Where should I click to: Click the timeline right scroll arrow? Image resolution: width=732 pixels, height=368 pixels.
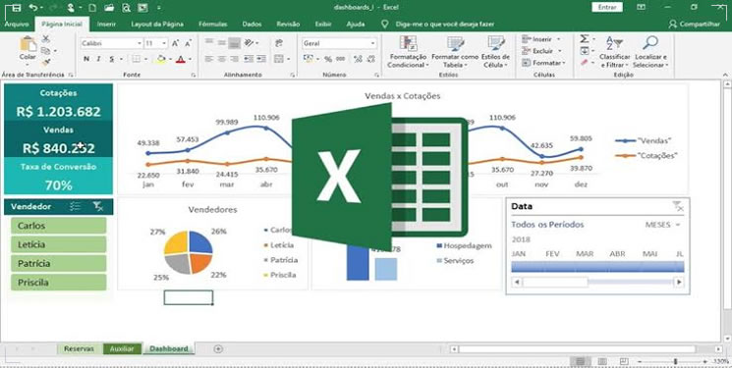click(x=679, y=283)
